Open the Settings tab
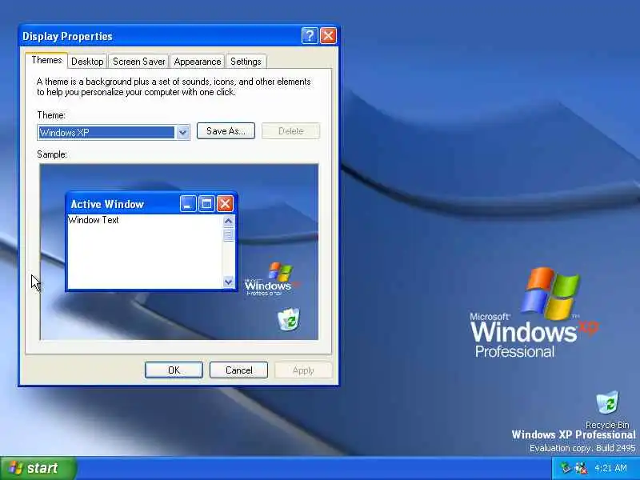The width and height of the screenshot is (640, 480). (x=246, y=62)
